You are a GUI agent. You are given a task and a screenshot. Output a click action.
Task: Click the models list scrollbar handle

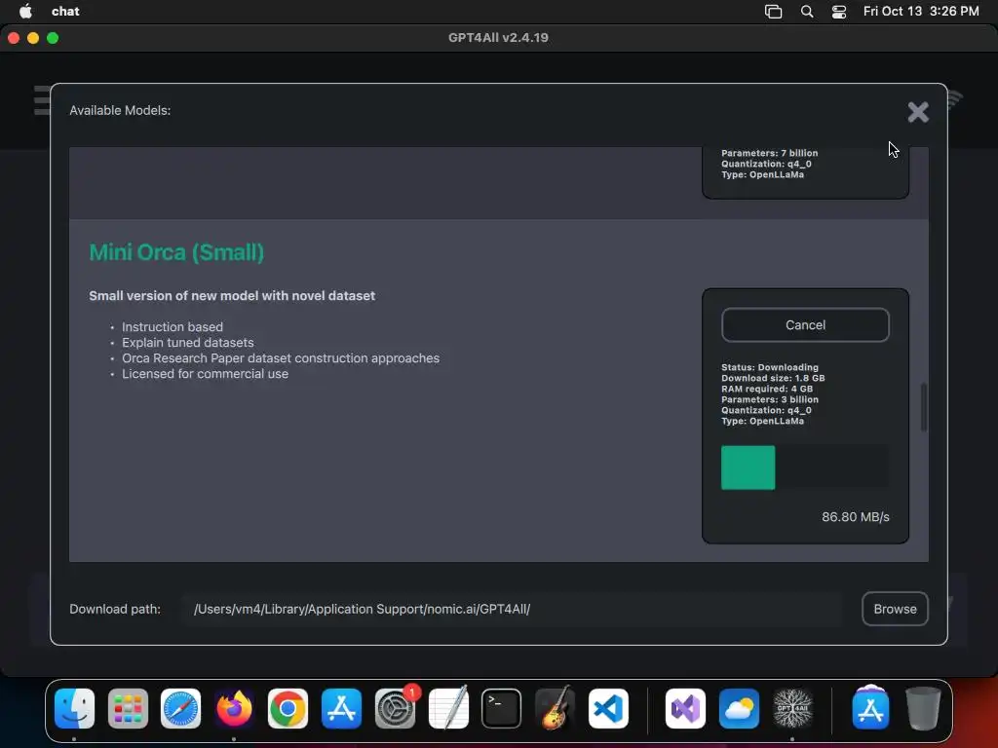click(924, 408)
